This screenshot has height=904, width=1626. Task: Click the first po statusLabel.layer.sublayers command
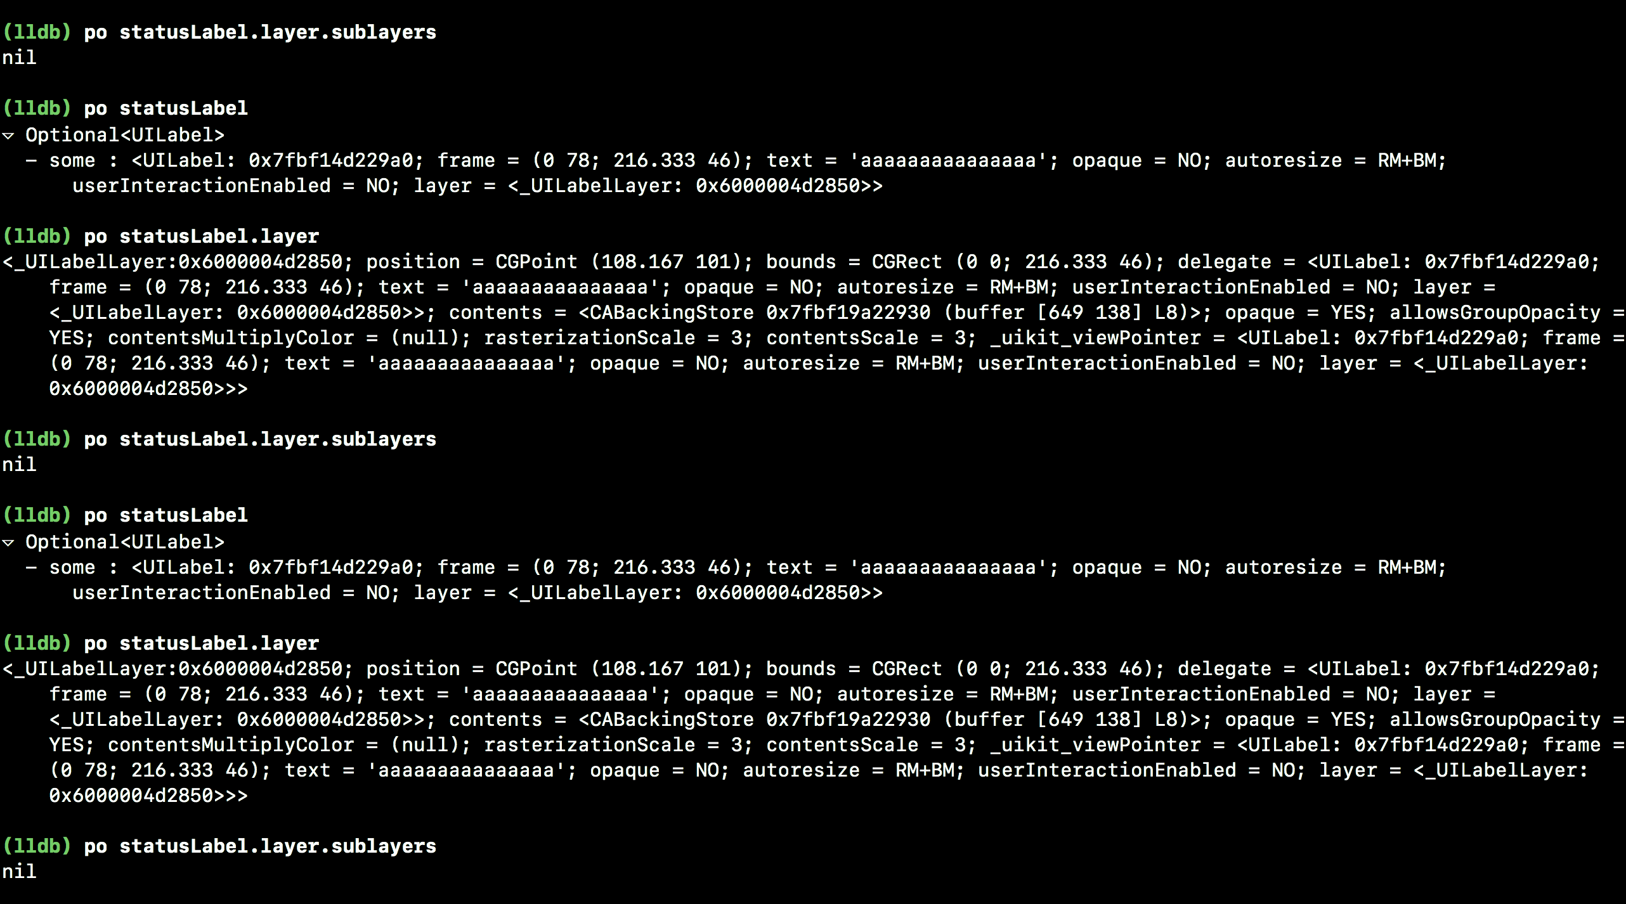pyautogui.click(x=260, y=32)
